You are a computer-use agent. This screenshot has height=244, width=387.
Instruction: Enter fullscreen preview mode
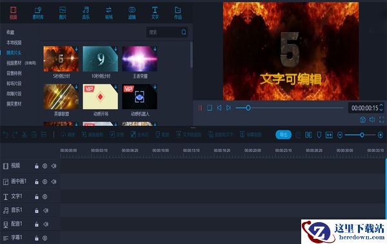pyautogui.click(x=382, y=120)
